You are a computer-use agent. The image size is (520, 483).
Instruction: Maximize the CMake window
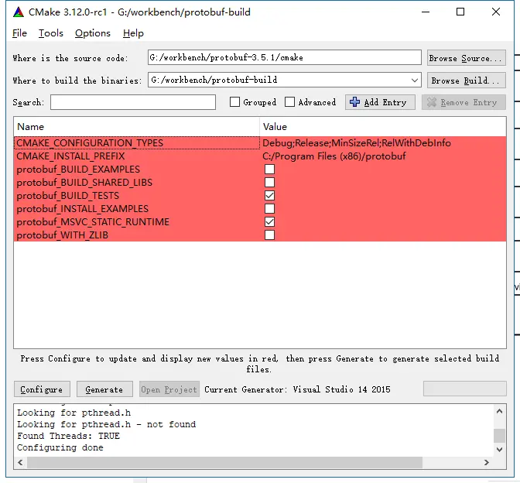(x=460, y=12)
